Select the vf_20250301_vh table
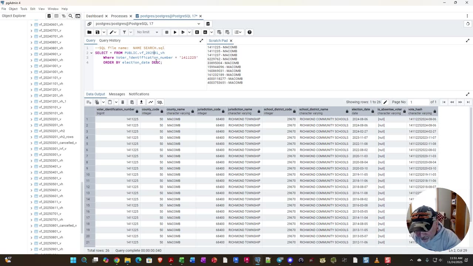Viewport: 473px width, 266px height. tap(51, 160)
